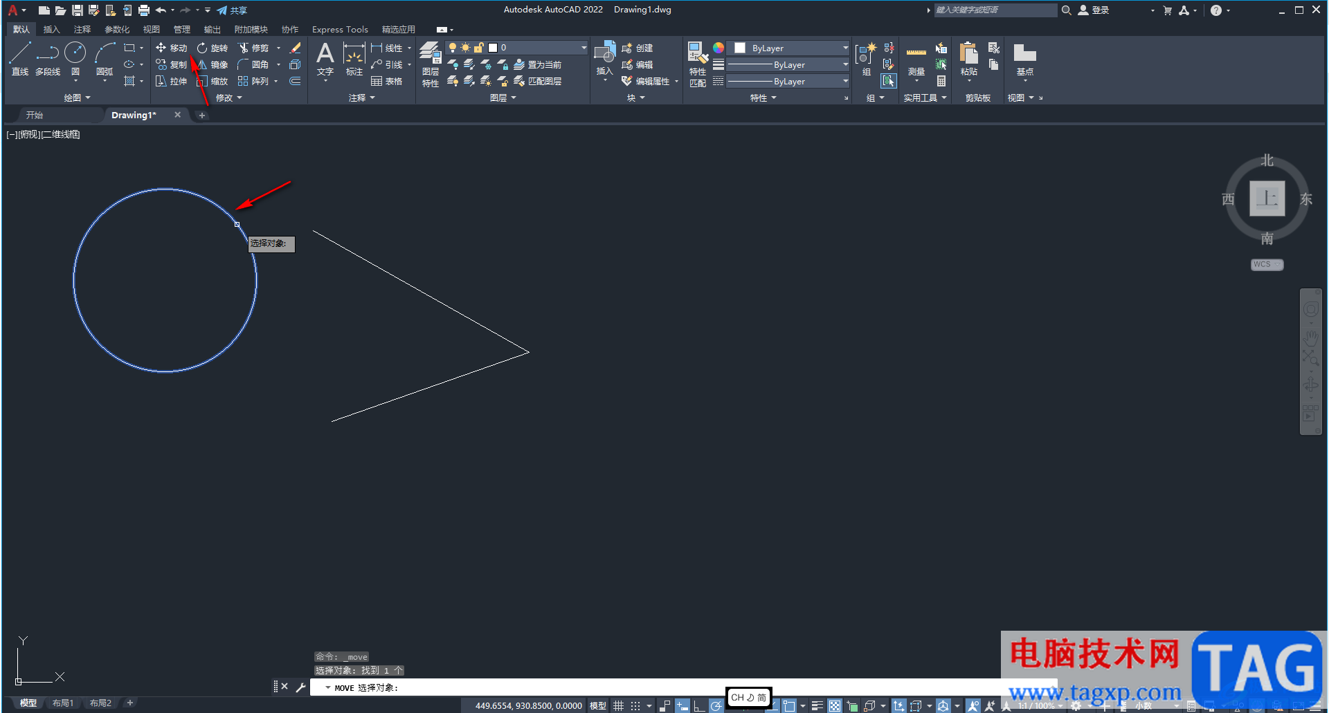Open the WCS coordinate system dropdown
This screenshot has height=713, width=1329.
1267,265
